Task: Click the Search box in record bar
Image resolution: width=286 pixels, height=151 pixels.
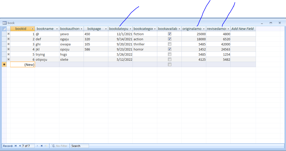Action: point(80,146)
